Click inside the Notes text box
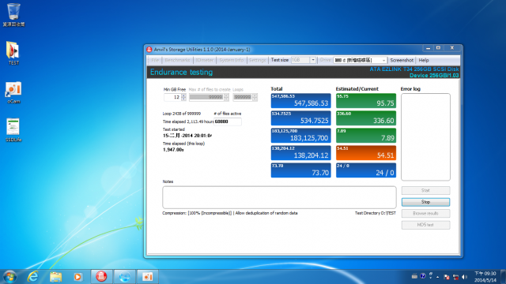 [x=279, y=197]
